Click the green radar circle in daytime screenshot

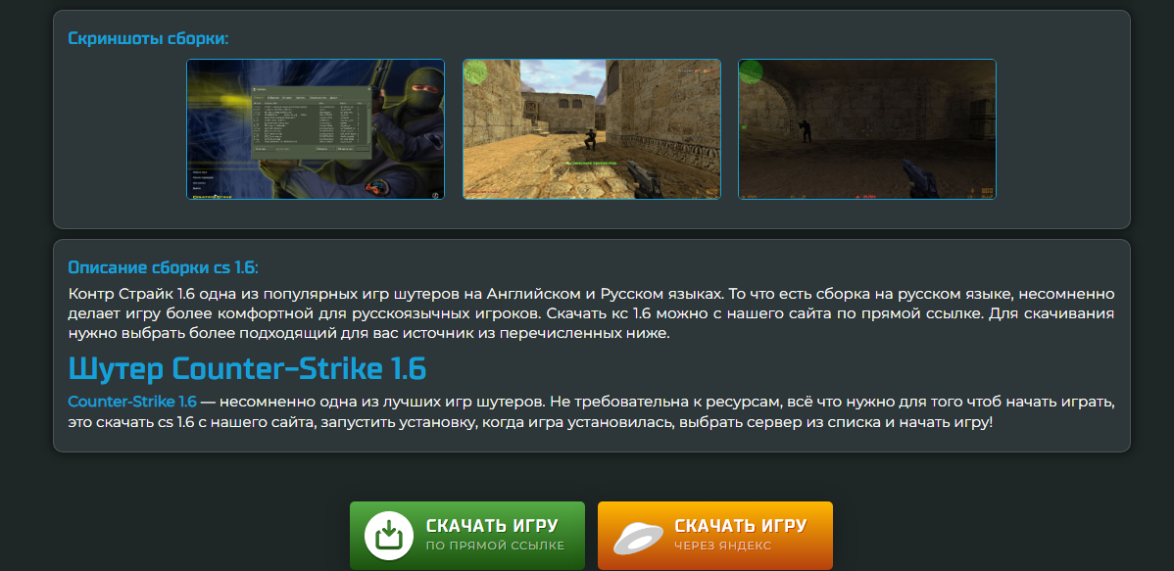pyautogui.click(x=476, y=72)
